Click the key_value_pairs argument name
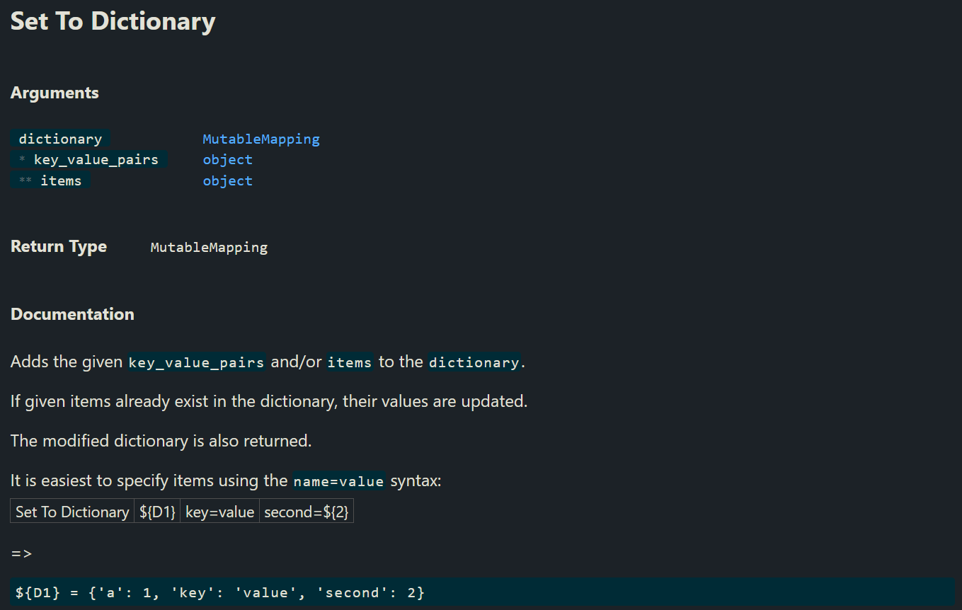 coord(89,160)
